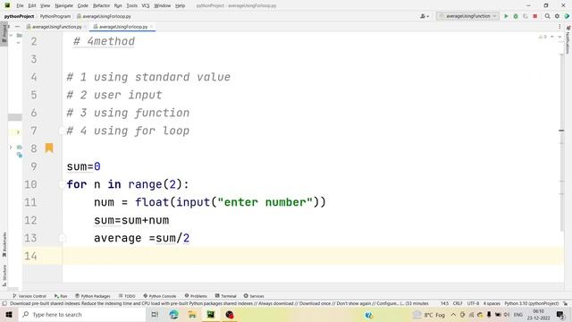This screenshot has width=572, height=322.
Task: Place cursor on empty line 14
Action: click(x=313, y=256)
